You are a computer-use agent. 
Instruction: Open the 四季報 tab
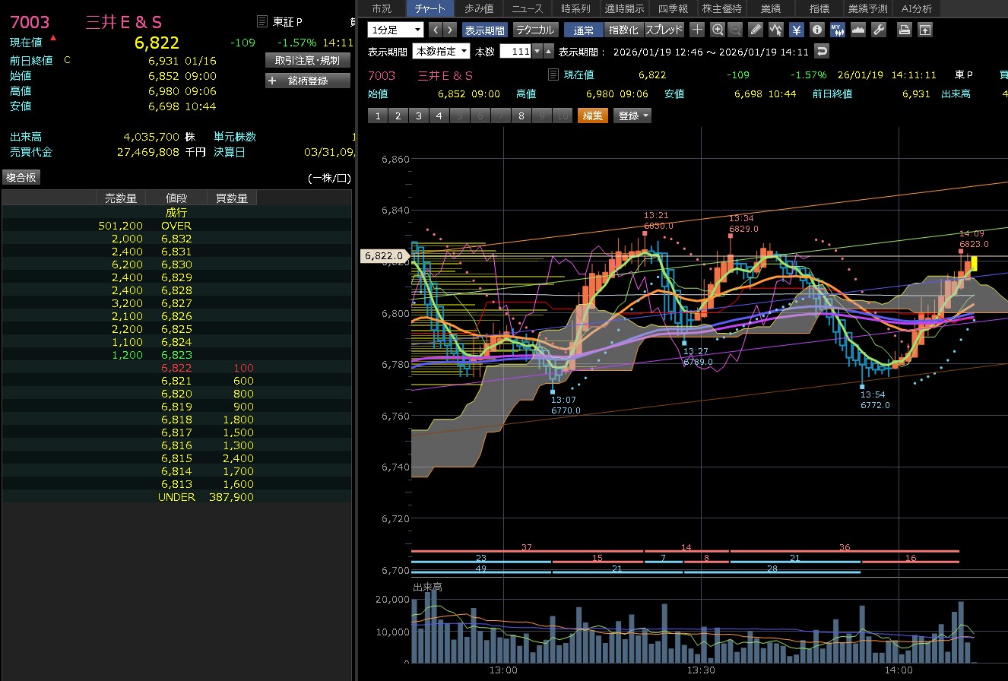click(673, 8)
